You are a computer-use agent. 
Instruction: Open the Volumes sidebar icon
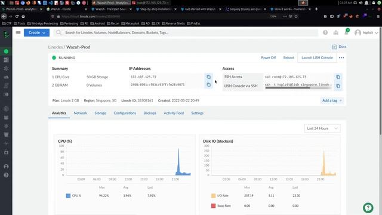pyautogui.click(x=6, y=60)
